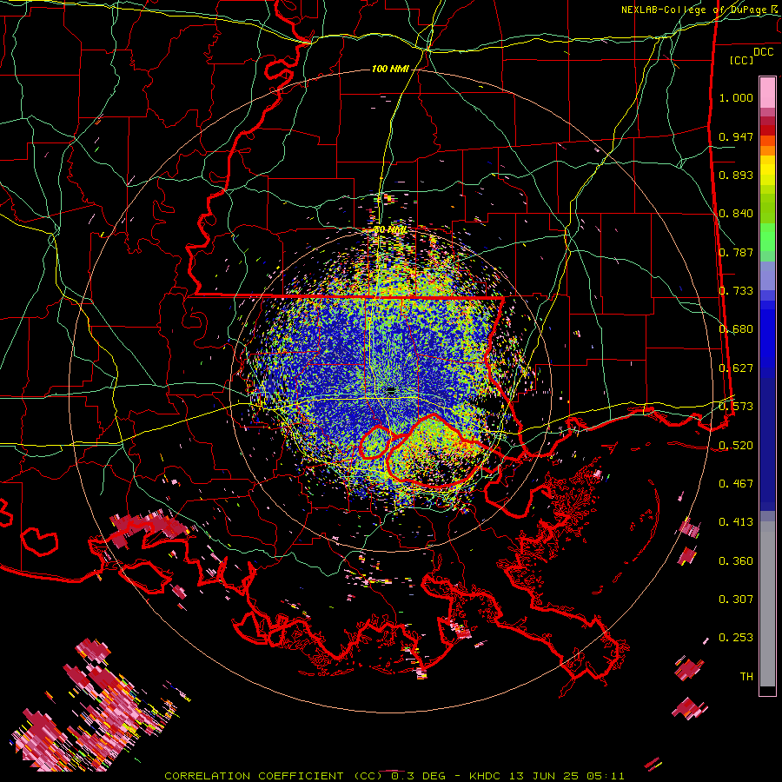The width and height of the screenshot is (782, 782).
Task: Click the 50 NMI range ring label
Action: pos(389,230)
